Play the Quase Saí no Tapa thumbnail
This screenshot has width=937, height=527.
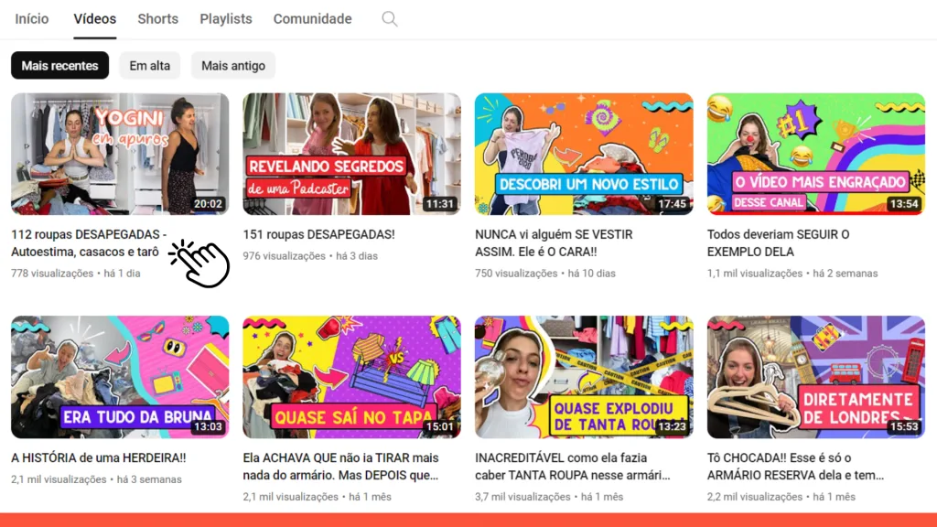pos(351,377)
